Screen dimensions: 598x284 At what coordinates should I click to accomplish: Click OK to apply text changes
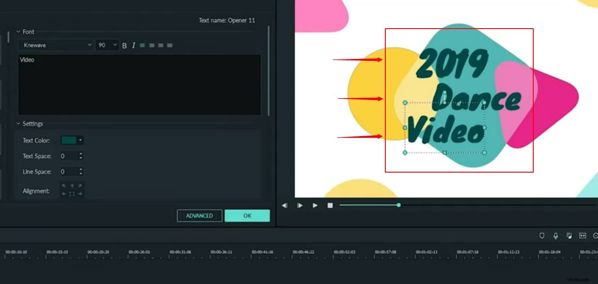247,215
